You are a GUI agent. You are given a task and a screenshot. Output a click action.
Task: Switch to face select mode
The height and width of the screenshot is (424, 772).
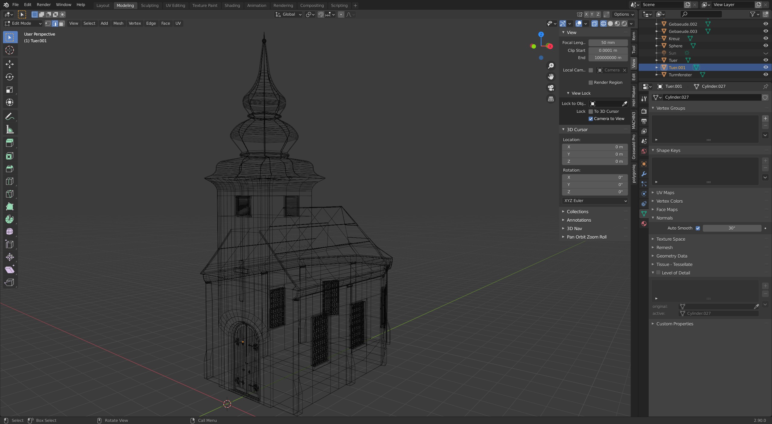click(x=62, y=24)
